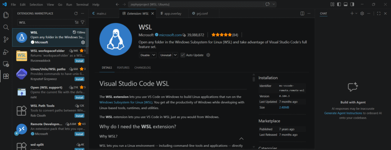
Task: Open the Remote Explorer view
Action: pos(6,64)
